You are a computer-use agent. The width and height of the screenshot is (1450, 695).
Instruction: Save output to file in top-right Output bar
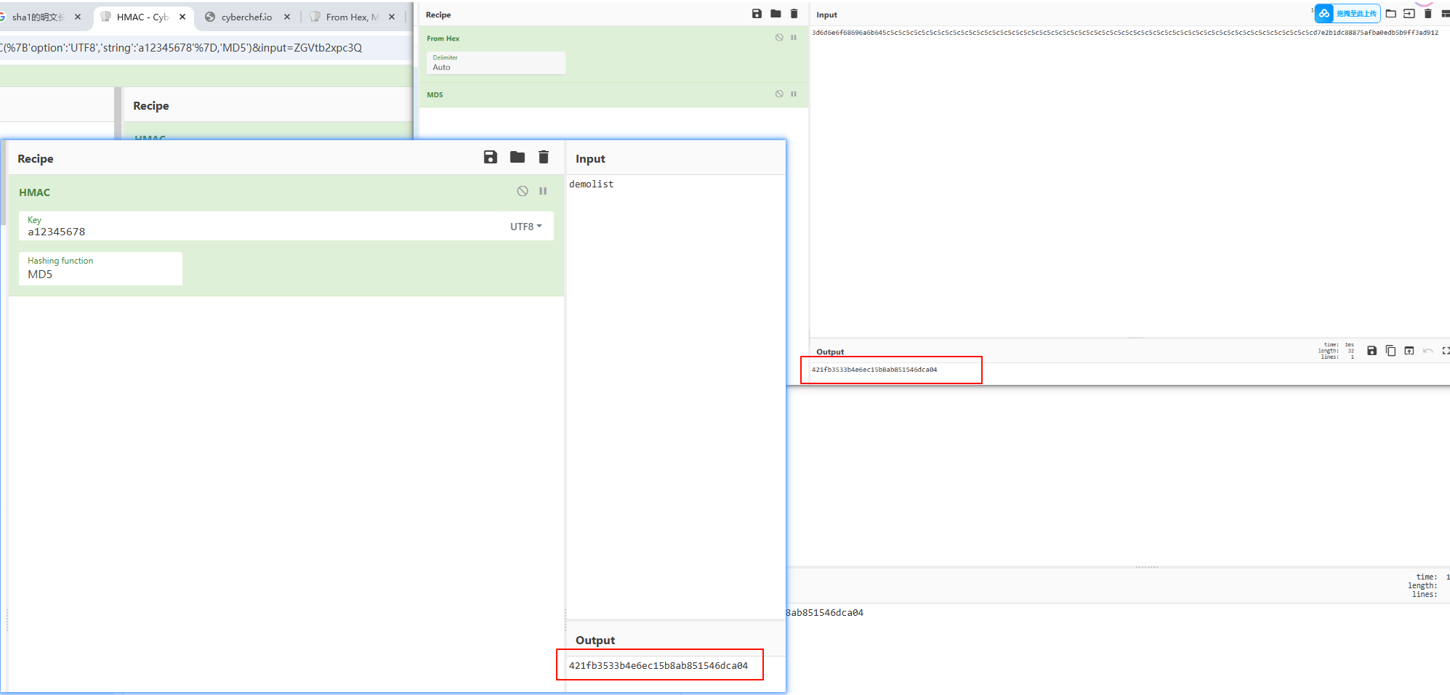1372,351
